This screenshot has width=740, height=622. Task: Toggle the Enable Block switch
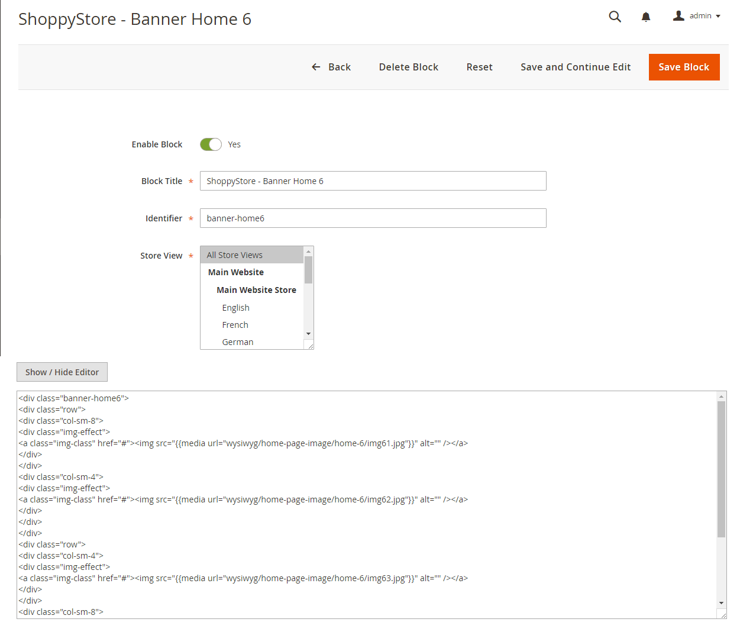tap(211, 144)
